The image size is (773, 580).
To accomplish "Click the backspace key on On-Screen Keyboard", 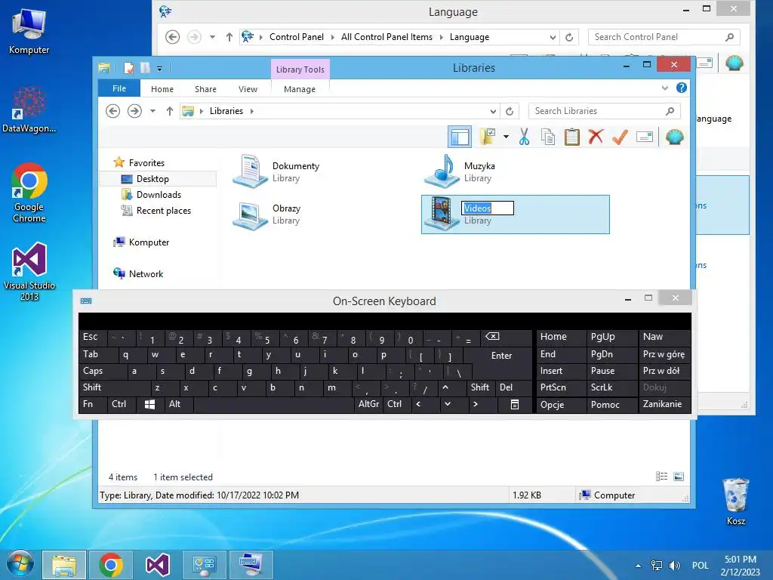I will (x=507, y=337).
